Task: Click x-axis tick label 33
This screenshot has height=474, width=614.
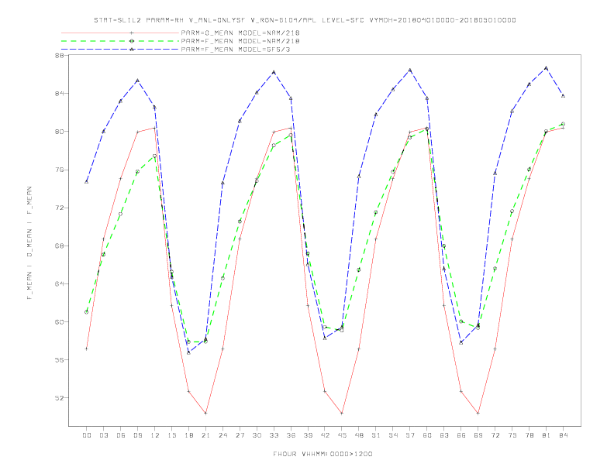Action: (274, 435)
